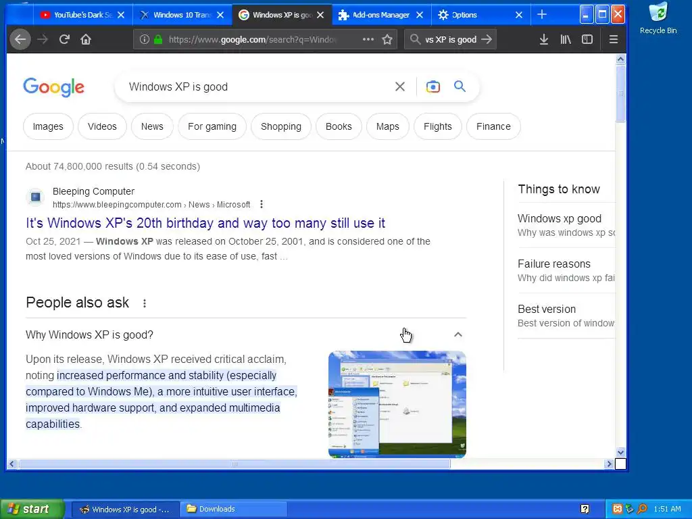The width and height of the screenshot is (692, 519).
Task: Click the green padlock security icon
Action: [158, 39]
